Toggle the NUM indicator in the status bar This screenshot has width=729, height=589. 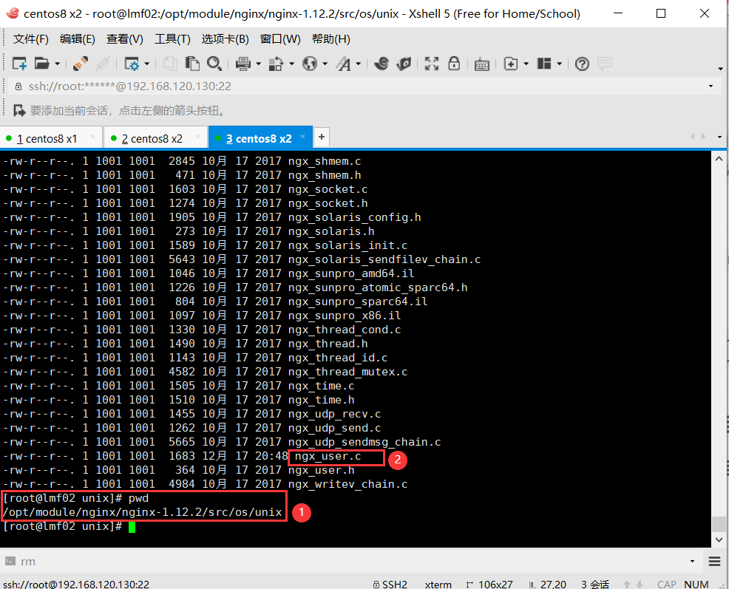tap(696, 584)
